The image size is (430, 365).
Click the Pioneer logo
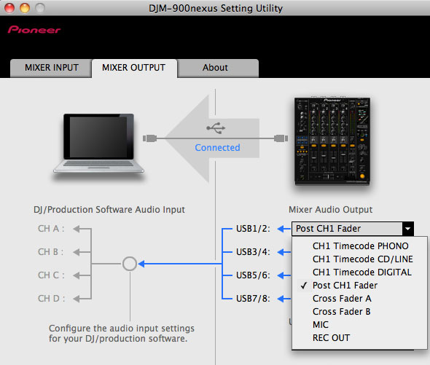[34, 30]
